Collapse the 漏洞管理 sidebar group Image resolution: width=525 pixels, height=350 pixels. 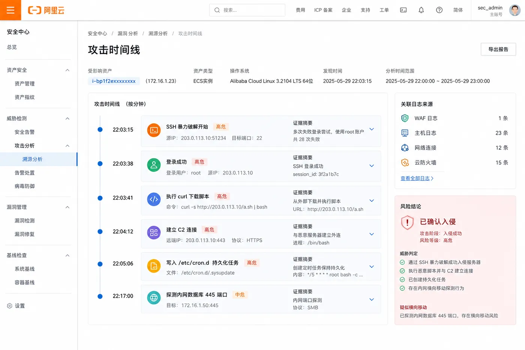click(x=67, y=207)
